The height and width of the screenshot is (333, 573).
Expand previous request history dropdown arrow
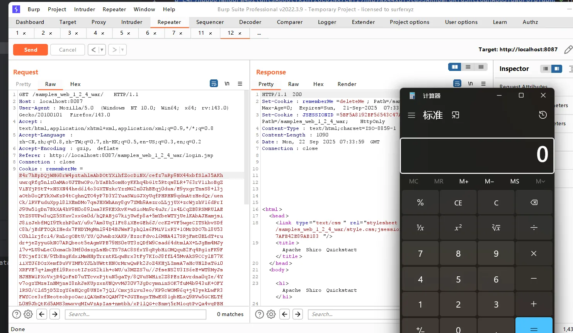(102, 50)
